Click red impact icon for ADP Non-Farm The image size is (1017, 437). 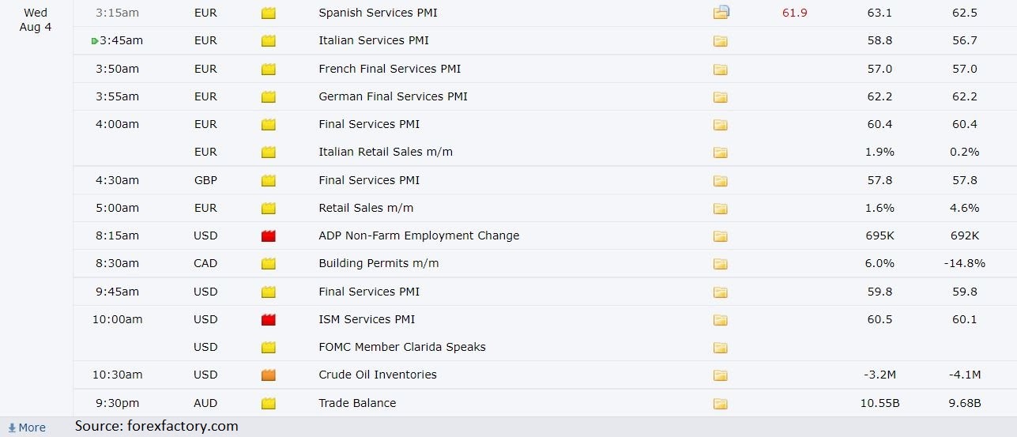[x=268, y=235]
